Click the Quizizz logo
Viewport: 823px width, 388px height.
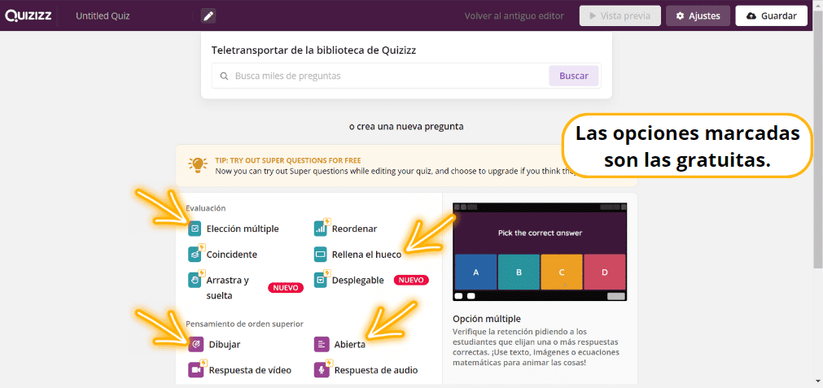pos(28,15)
